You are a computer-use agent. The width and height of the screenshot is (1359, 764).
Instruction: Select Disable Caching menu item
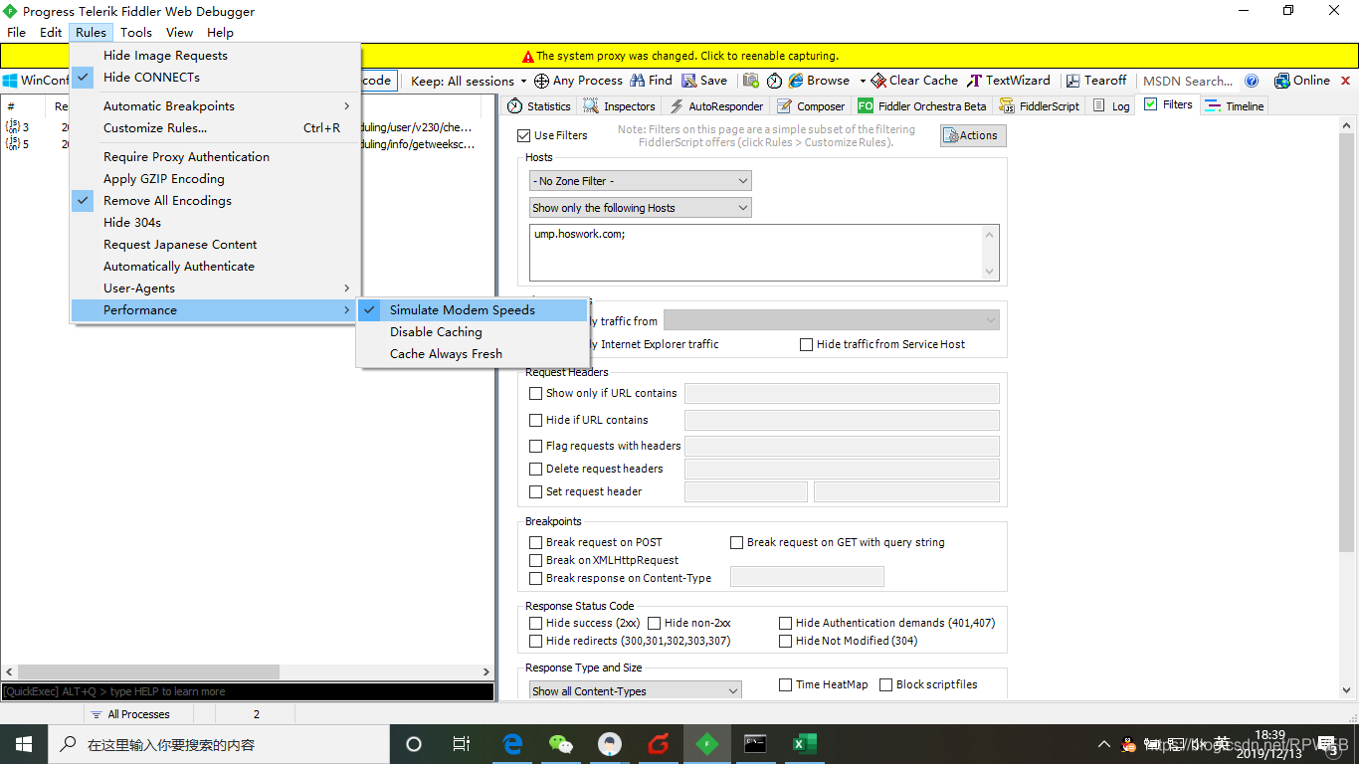473,332
